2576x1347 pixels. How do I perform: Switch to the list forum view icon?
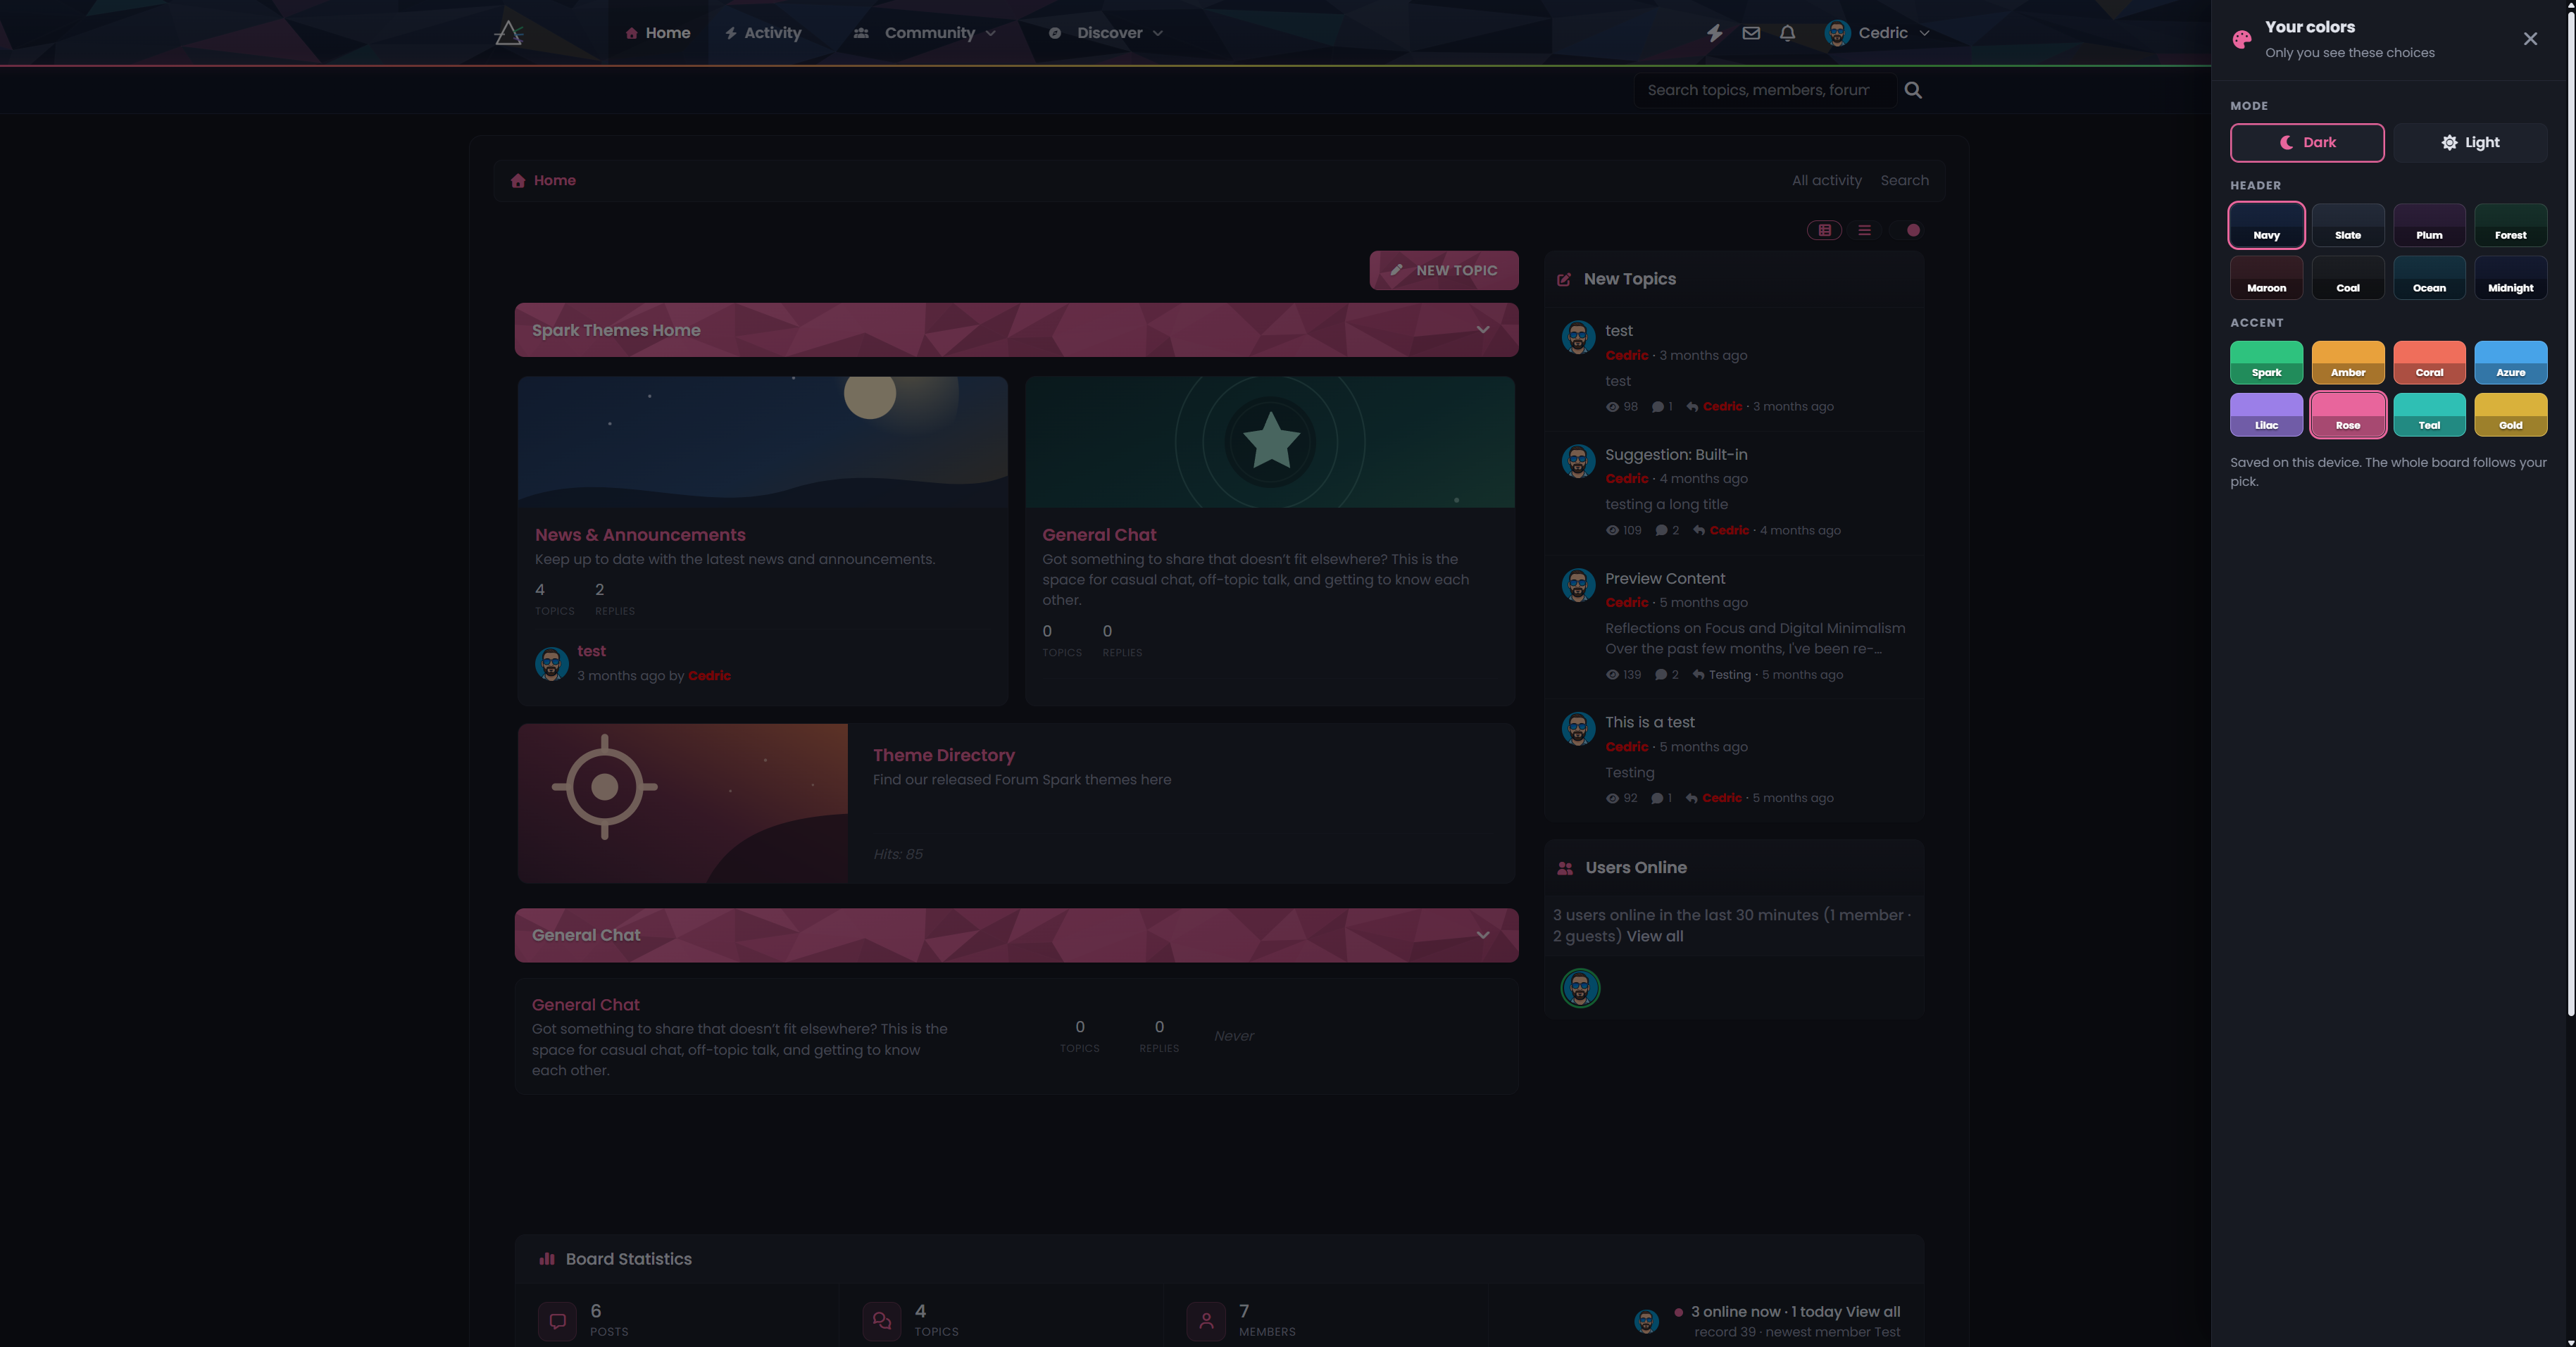[x=1864, y=230]
